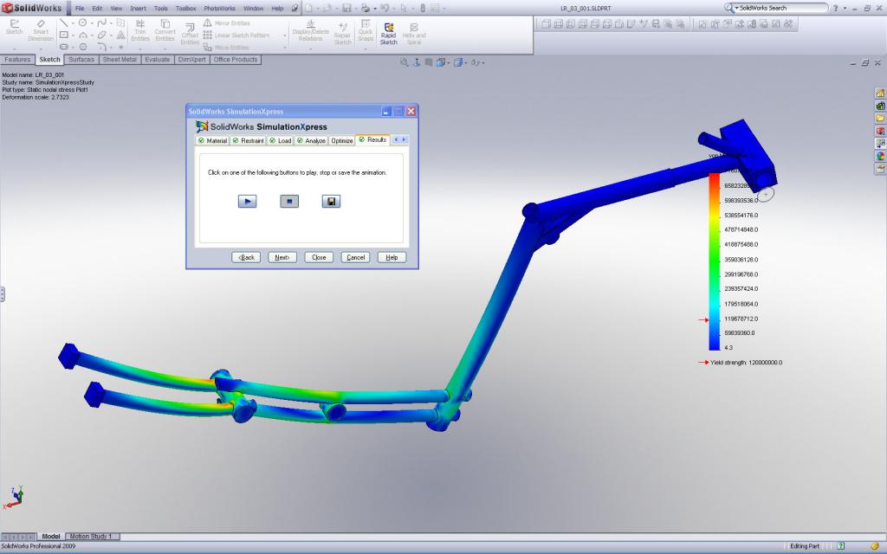887x554 pixels.
Task: Select the Circle sketch tool
Action: 82,23
